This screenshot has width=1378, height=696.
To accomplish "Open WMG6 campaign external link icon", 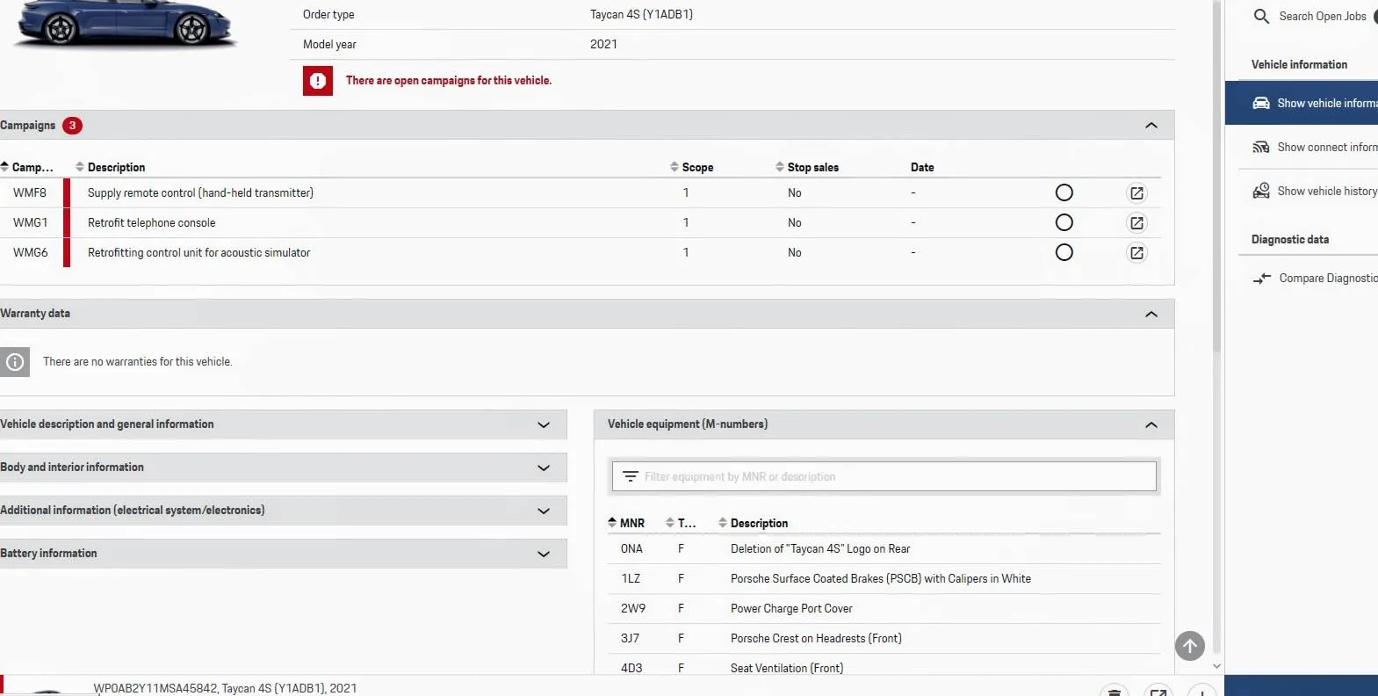I will (x=1136, y=253).
